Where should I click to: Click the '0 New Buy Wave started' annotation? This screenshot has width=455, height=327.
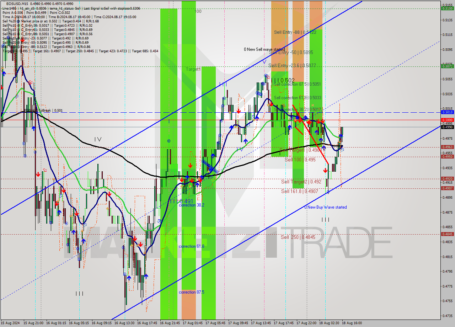point(326,207)
